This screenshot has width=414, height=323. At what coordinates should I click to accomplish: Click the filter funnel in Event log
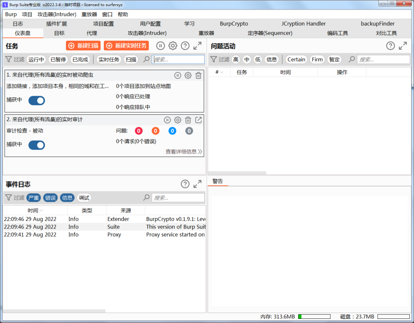(x=8, y=197)
